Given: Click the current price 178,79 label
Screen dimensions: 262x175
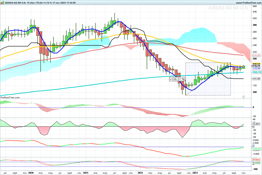Looking at the screenshot, I should tap(256, 66).
